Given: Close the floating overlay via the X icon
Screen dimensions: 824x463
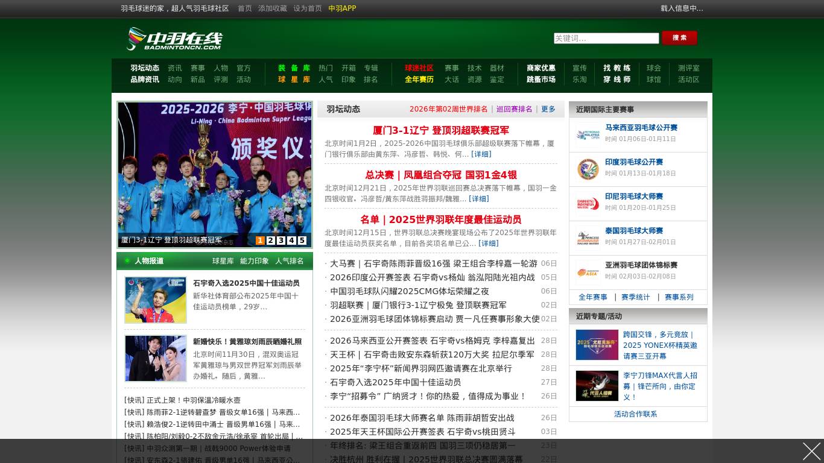Looking at the screenshot, I should tap(812, 451).
